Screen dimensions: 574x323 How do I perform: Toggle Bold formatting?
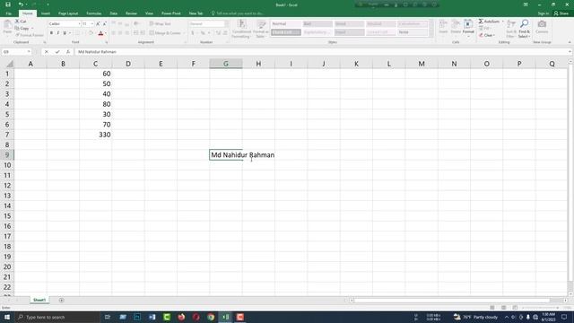pos(51,33)
